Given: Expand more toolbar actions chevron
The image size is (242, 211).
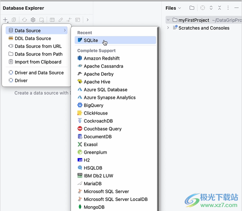Looking at the screenshot, I should click(88, 20).
